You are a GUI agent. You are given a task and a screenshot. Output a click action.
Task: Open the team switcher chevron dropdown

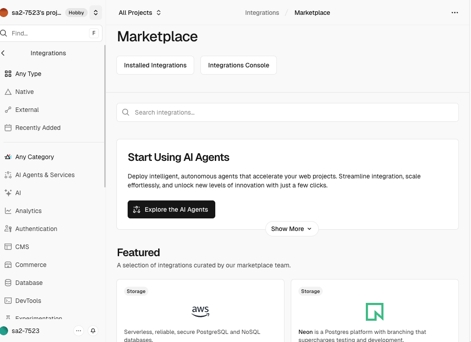click(96, 13)
